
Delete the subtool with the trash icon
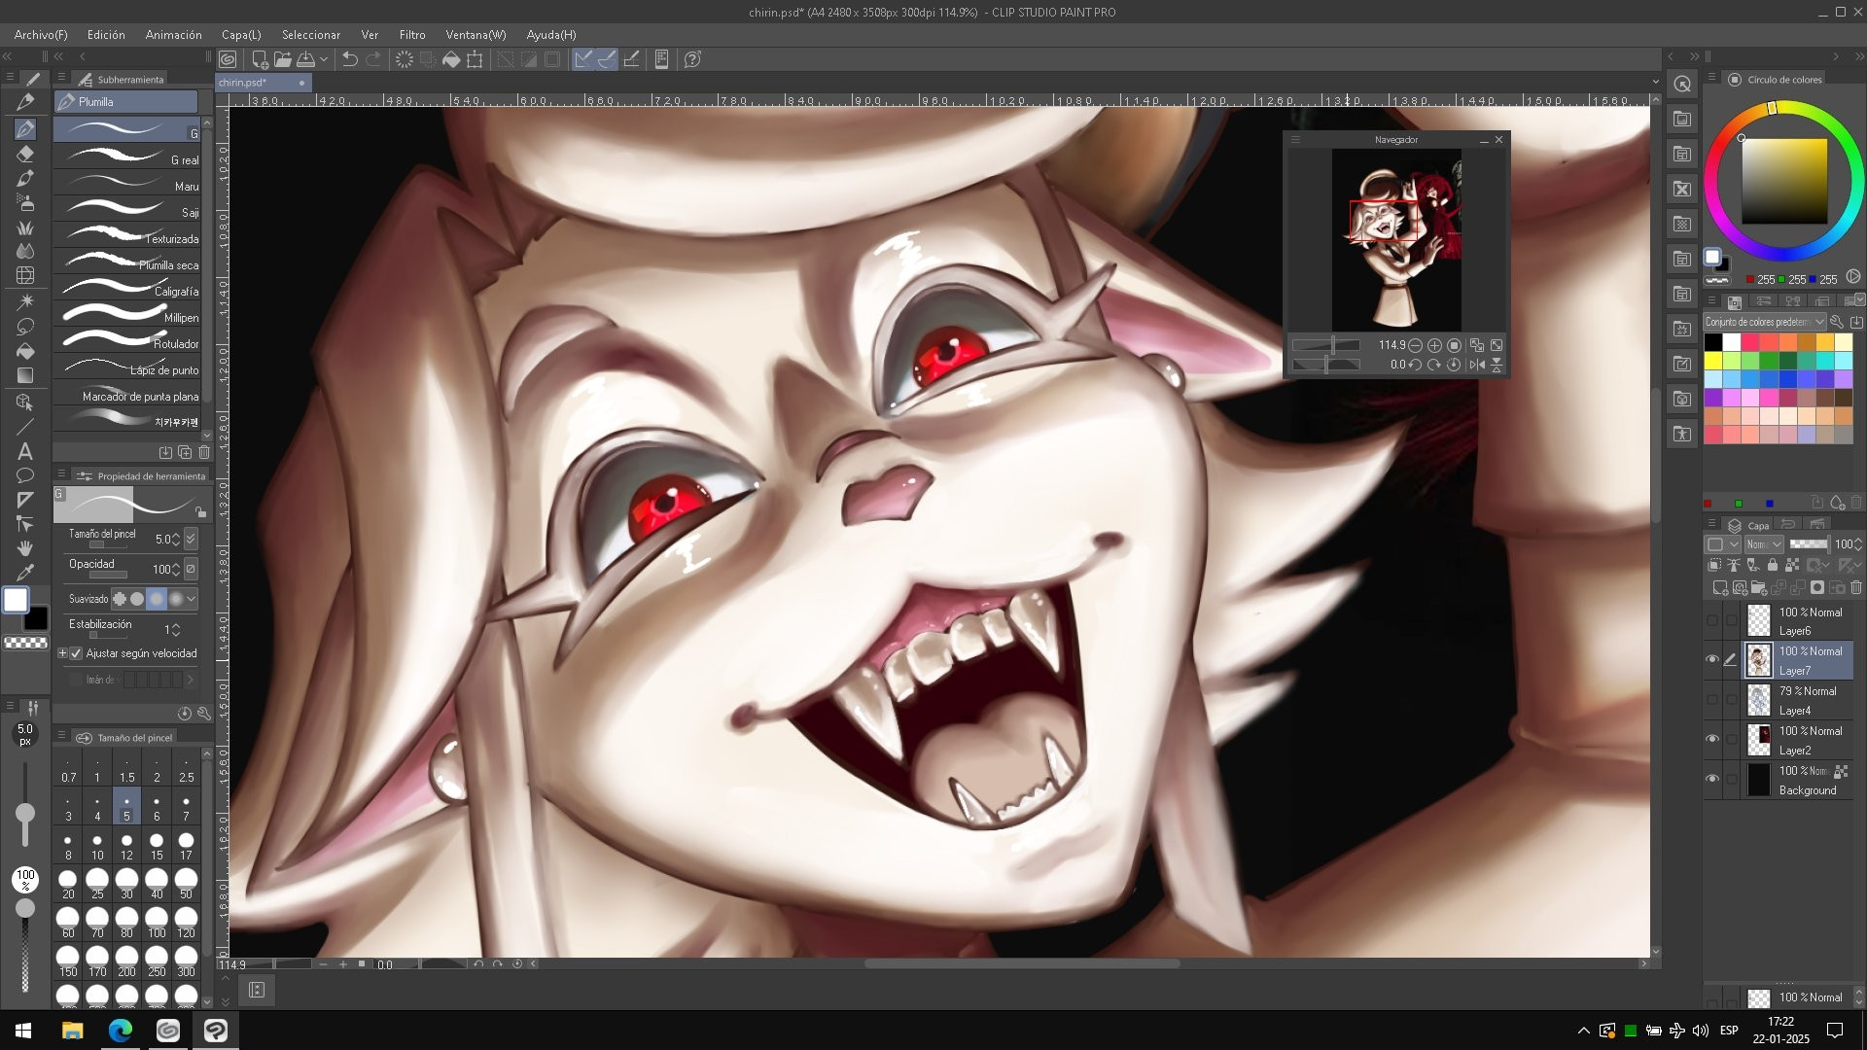pyautogui.click(x=204, y=452)
